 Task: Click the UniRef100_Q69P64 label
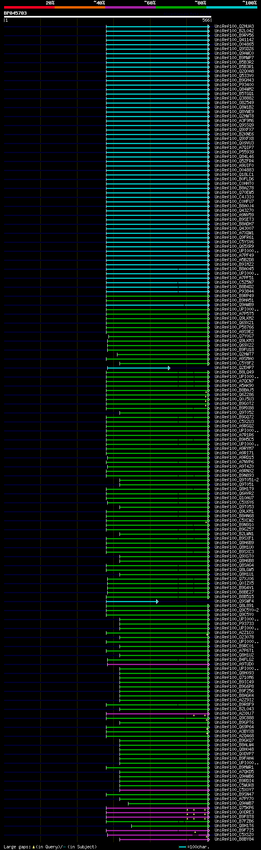pos(234,727)
